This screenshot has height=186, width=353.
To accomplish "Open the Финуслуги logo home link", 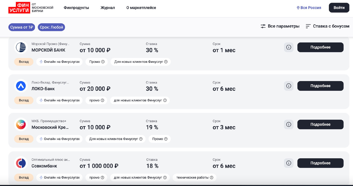I will 31,8.
